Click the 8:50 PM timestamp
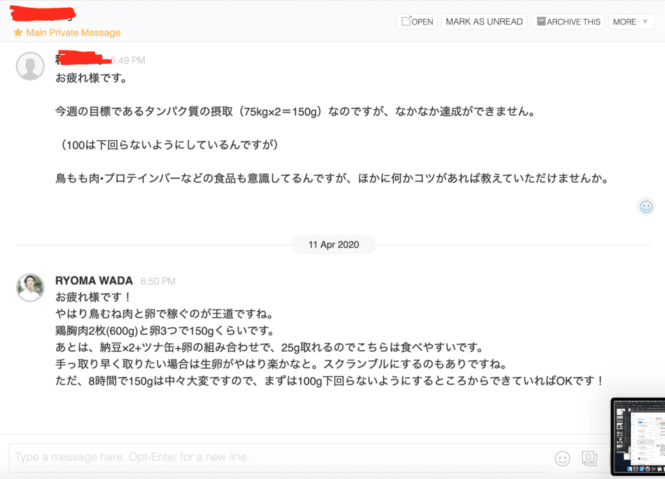The height and width of the screenshot is (479, 665). [158, 281]
